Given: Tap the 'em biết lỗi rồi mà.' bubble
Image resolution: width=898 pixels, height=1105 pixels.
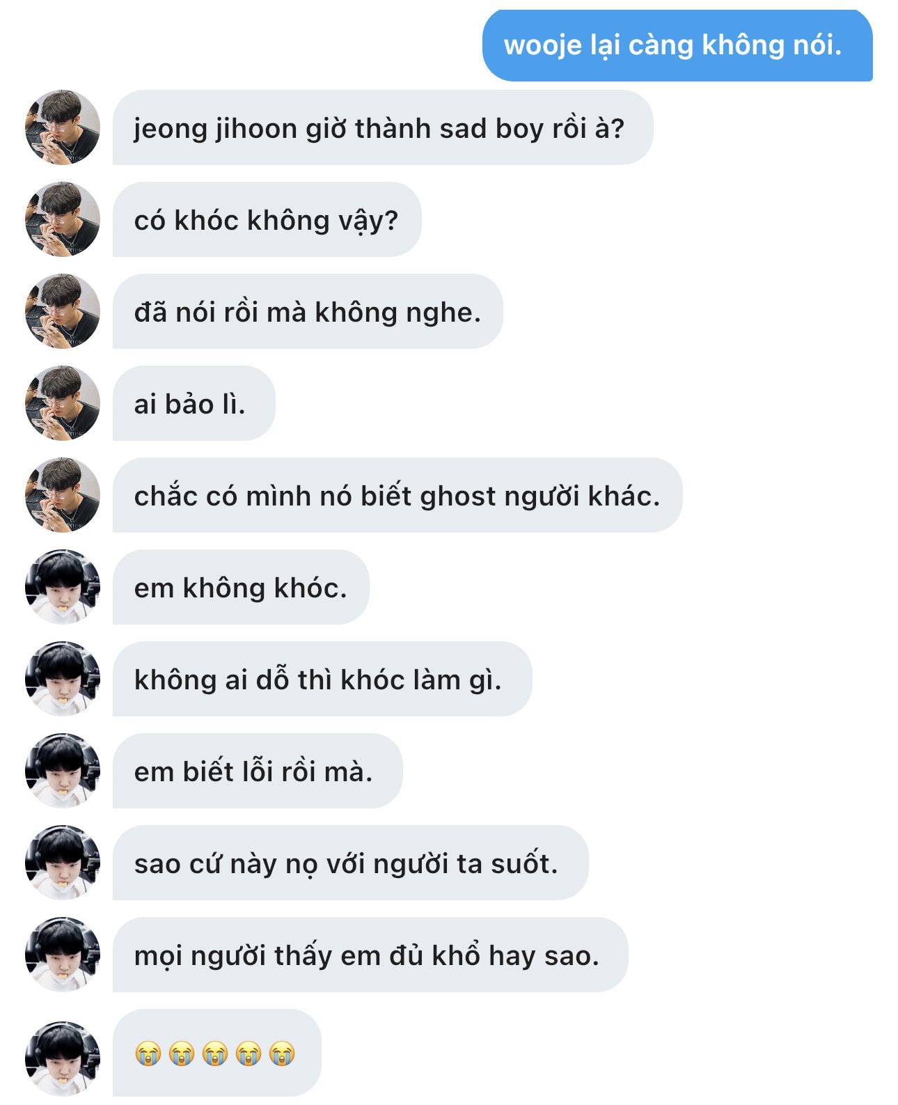Looking at the screenshot, I should pos(258,771).
